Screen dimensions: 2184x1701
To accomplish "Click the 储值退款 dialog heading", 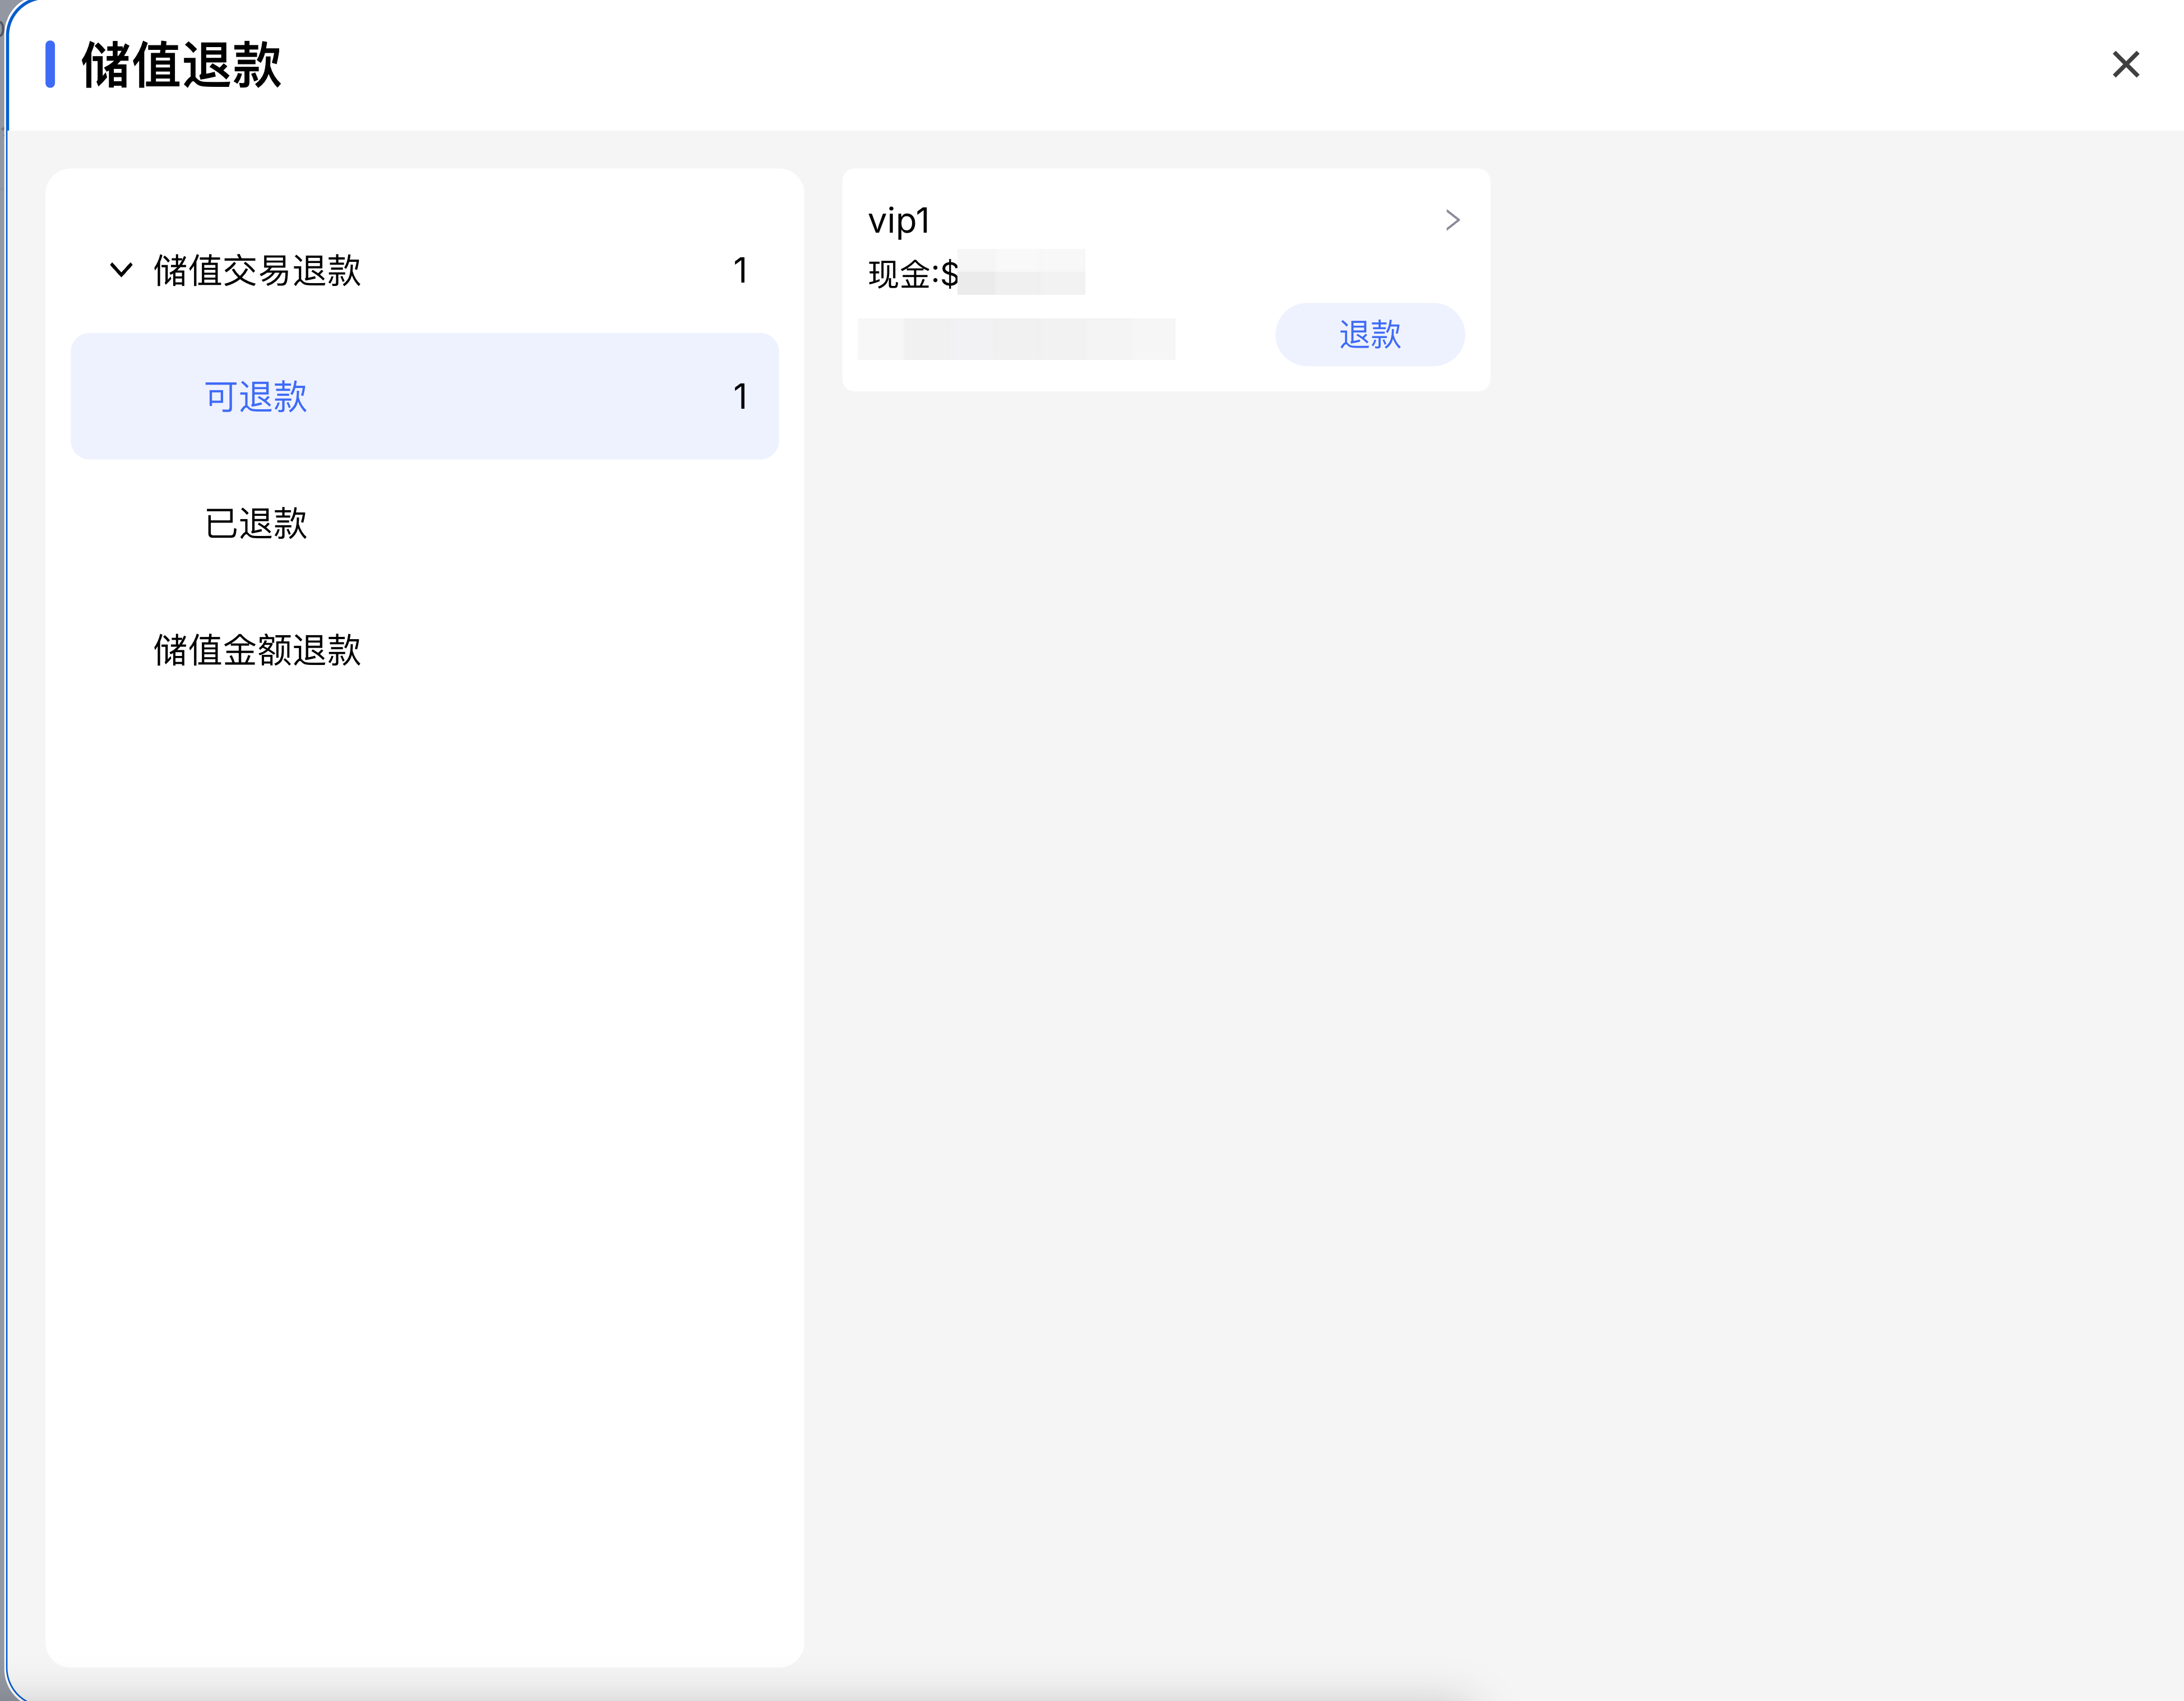I will [181, 65].
